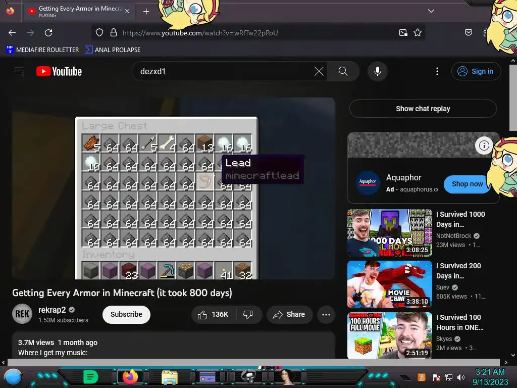Open the rekrap2 channel avatar
The height and width of the screenshot is (388, 517).
(x=22, y=314)
